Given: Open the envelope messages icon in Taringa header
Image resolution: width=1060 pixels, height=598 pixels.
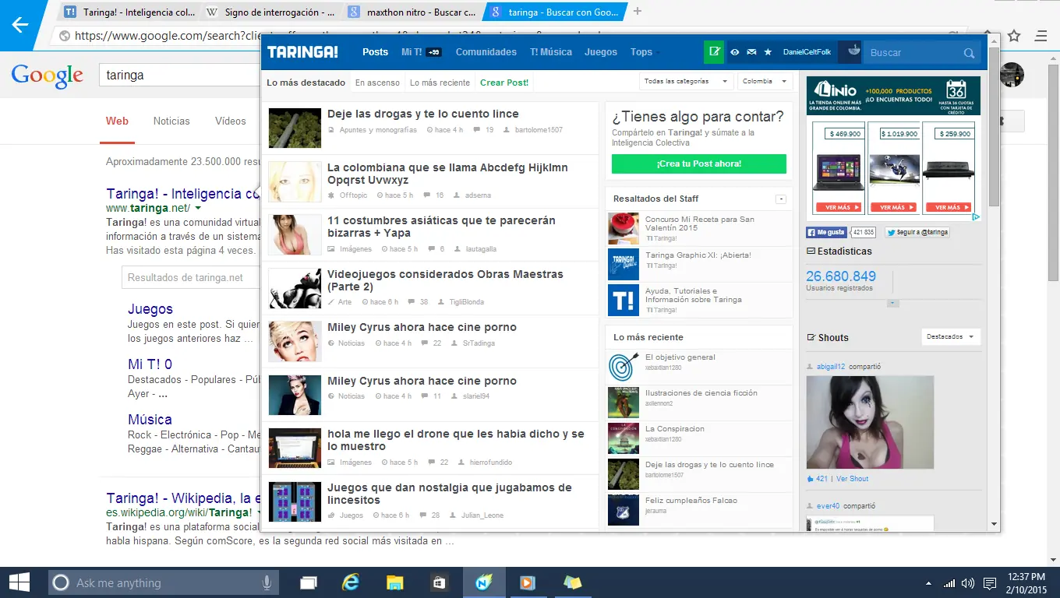Looking at the screenshot, I should point(751,52).
